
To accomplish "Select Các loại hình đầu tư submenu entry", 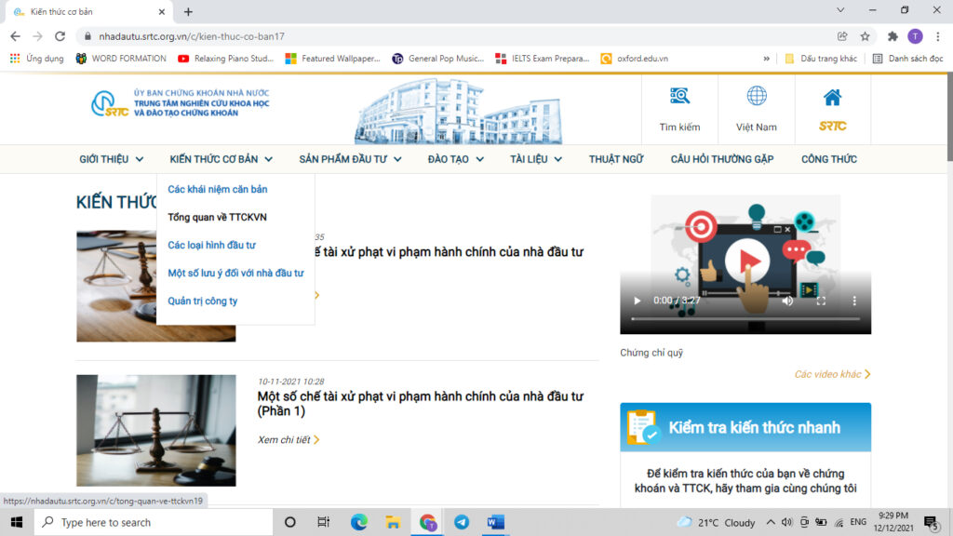I will (211, 245).
